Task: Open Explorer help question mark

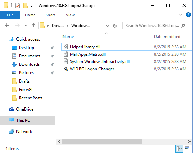Action: 188,15
